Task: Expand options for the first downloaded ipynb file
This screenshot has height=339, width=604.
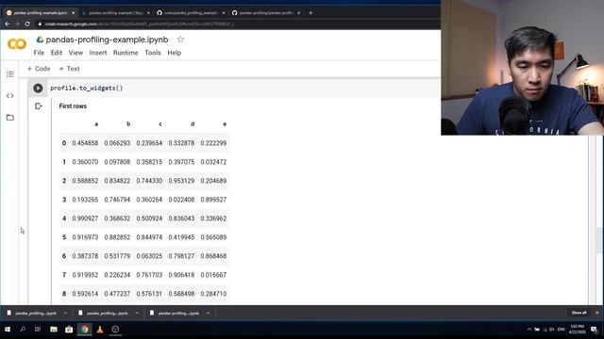Action: [x=65, y=314]
